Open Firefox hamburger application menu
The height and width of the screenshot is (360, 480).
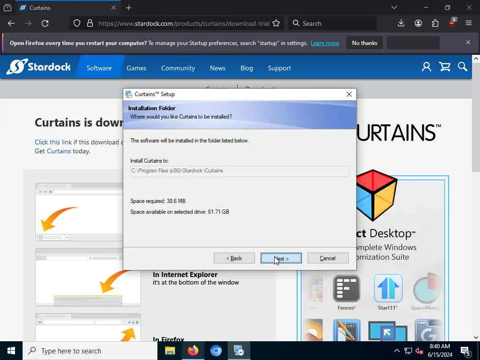pyautogui.click(x=469, y=23)
